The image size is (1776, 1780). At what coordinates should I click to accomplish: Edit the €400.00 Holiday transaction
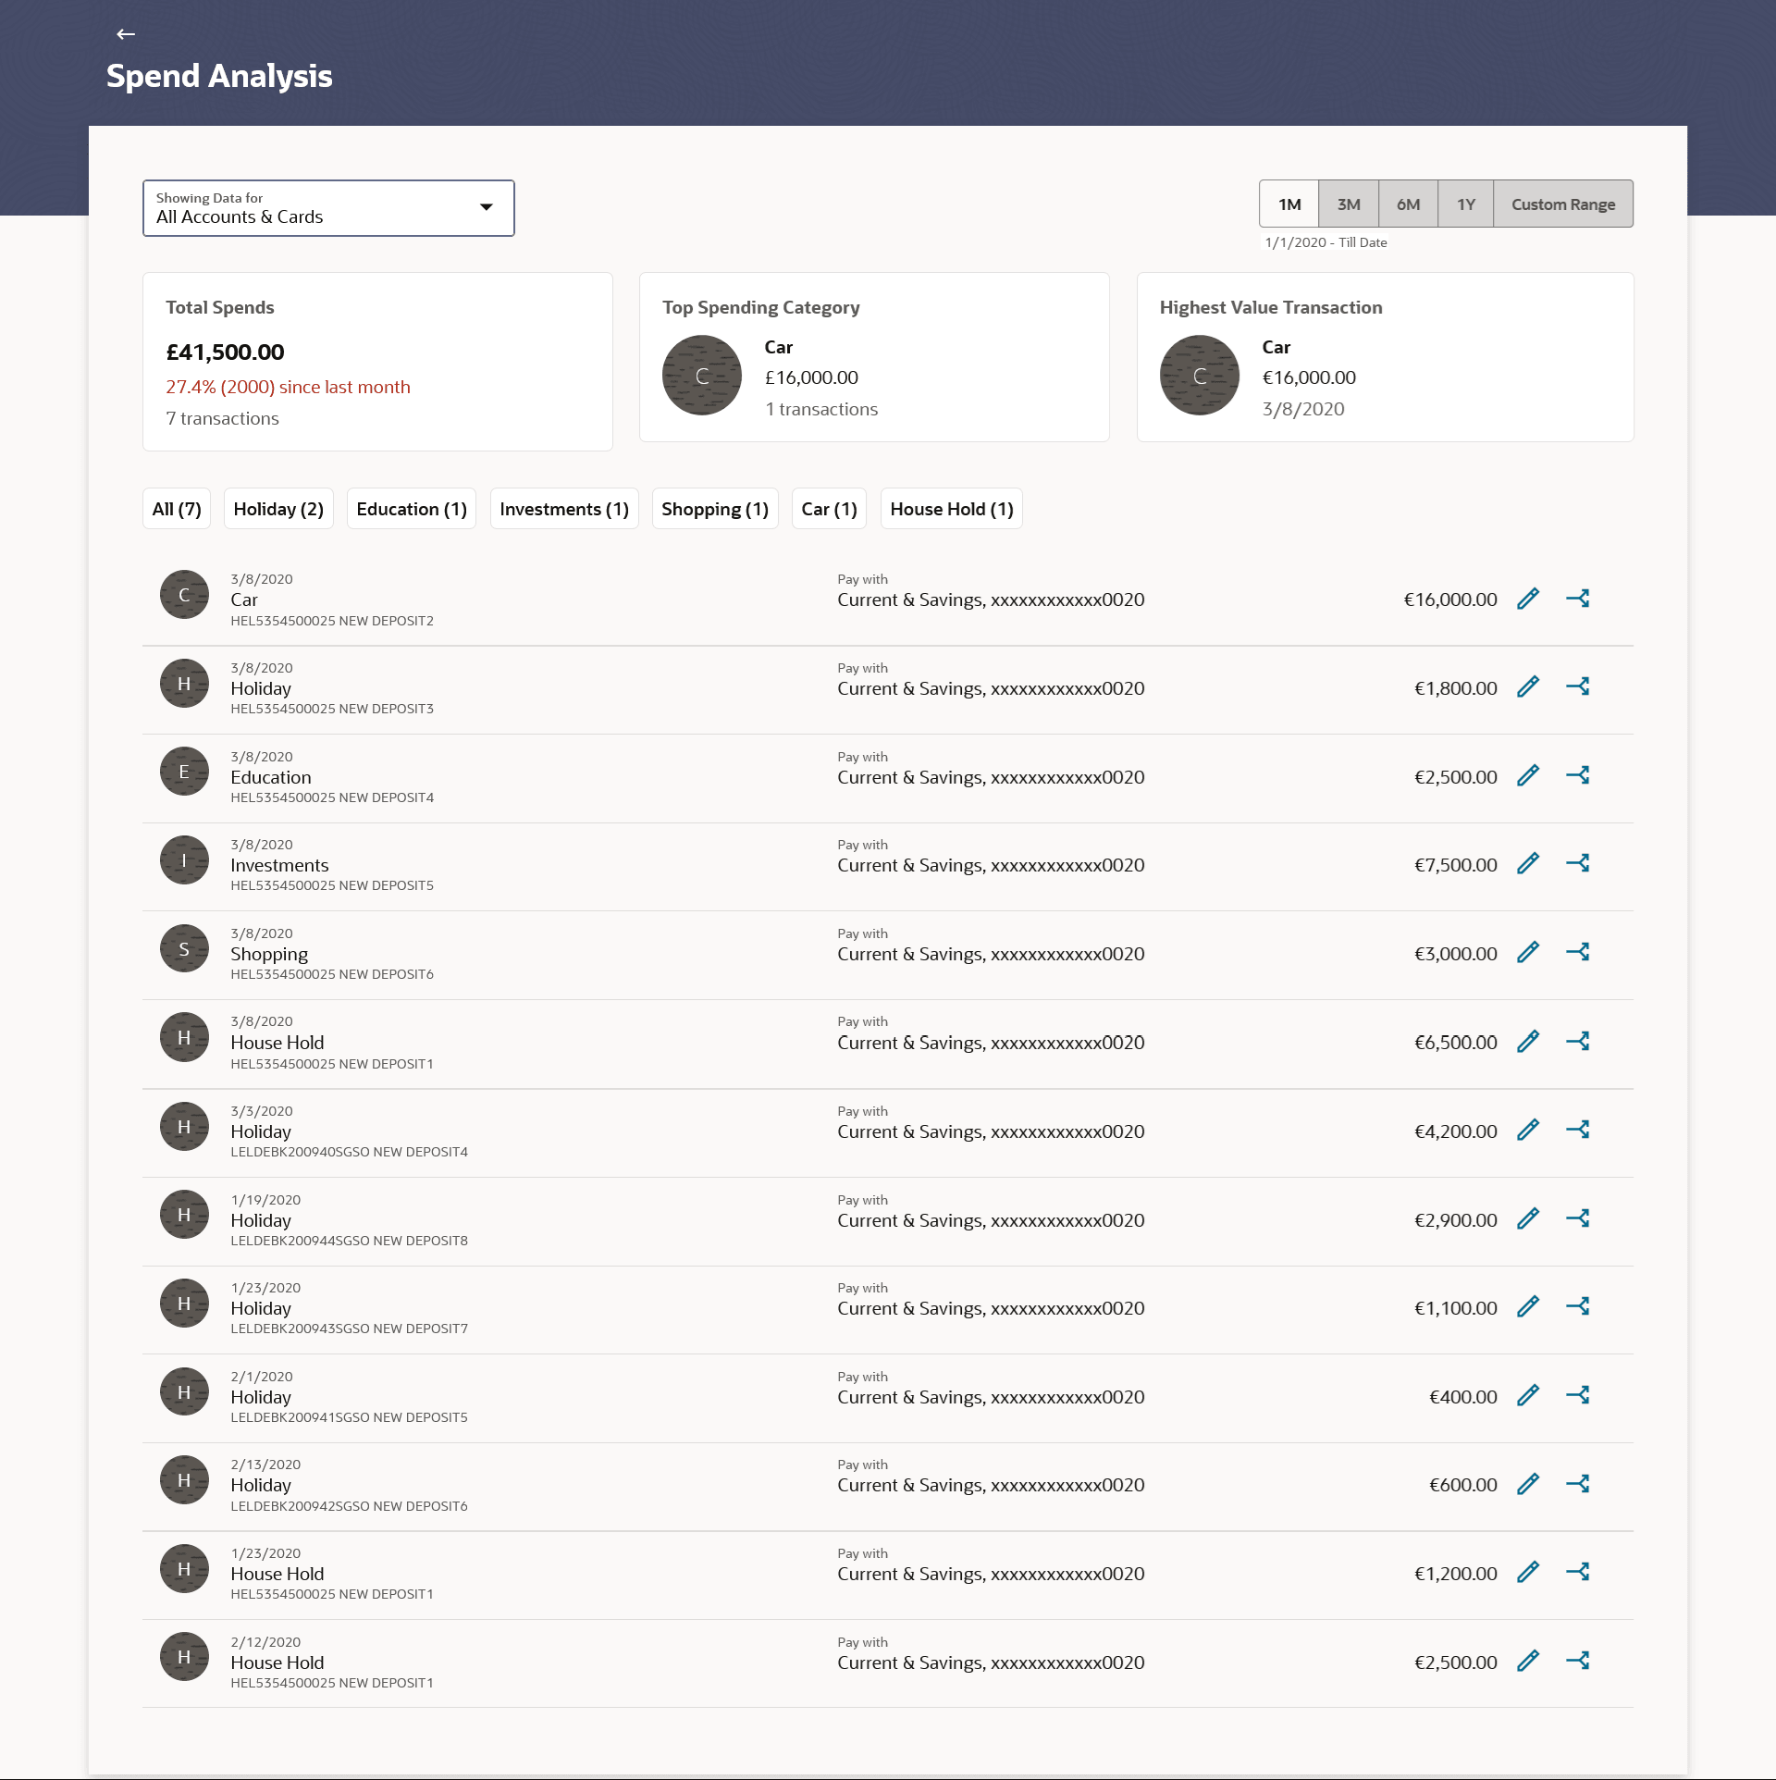tap(1528, 1396)
